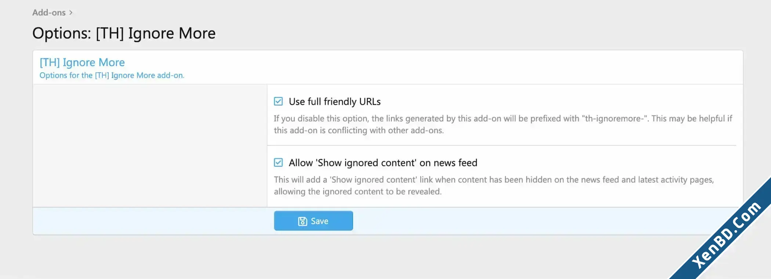Click the news feed option explanation paragraph
Image resolution: width=771 pixels, height=279 pixels.
click(494, 186)
